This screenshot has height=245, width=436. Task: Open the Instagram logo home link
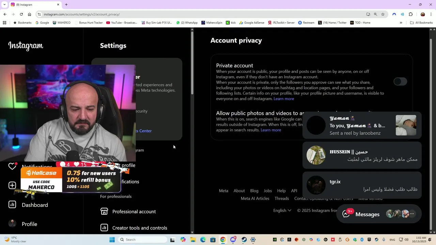pos(26,46)
